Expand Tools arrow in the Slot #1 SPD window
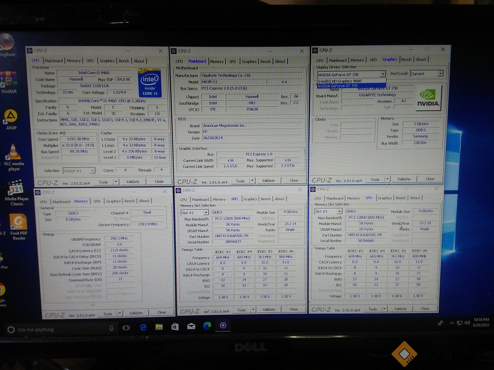Viewport: 494px width, 370px height. (253, 310)
